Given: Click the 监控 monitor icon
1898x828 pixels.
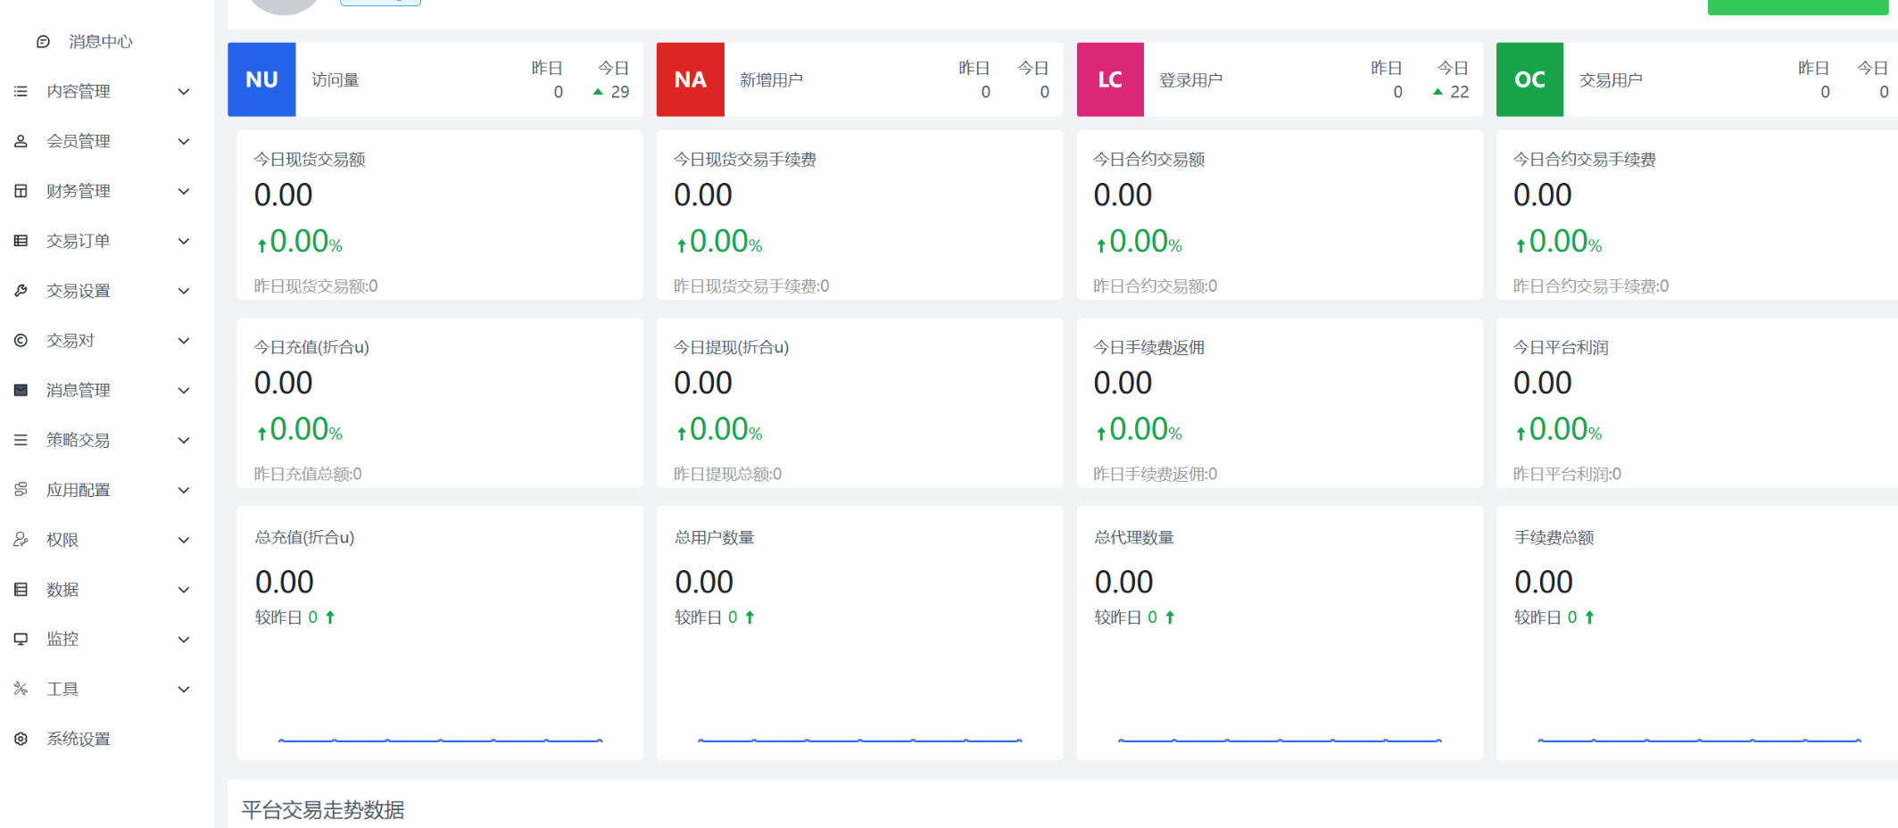Looking at the screenshot, I should tap(21, 639).
